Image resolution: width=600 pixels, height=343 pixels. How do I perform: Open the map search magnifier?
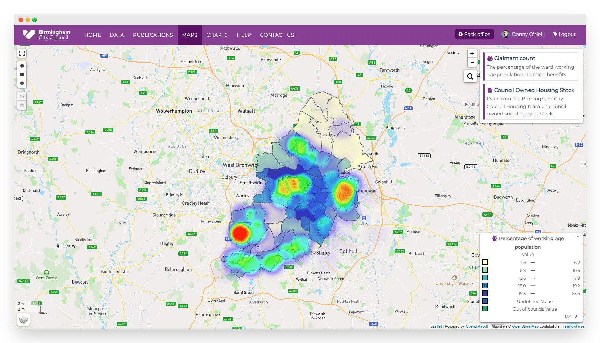tap(470, 77)
